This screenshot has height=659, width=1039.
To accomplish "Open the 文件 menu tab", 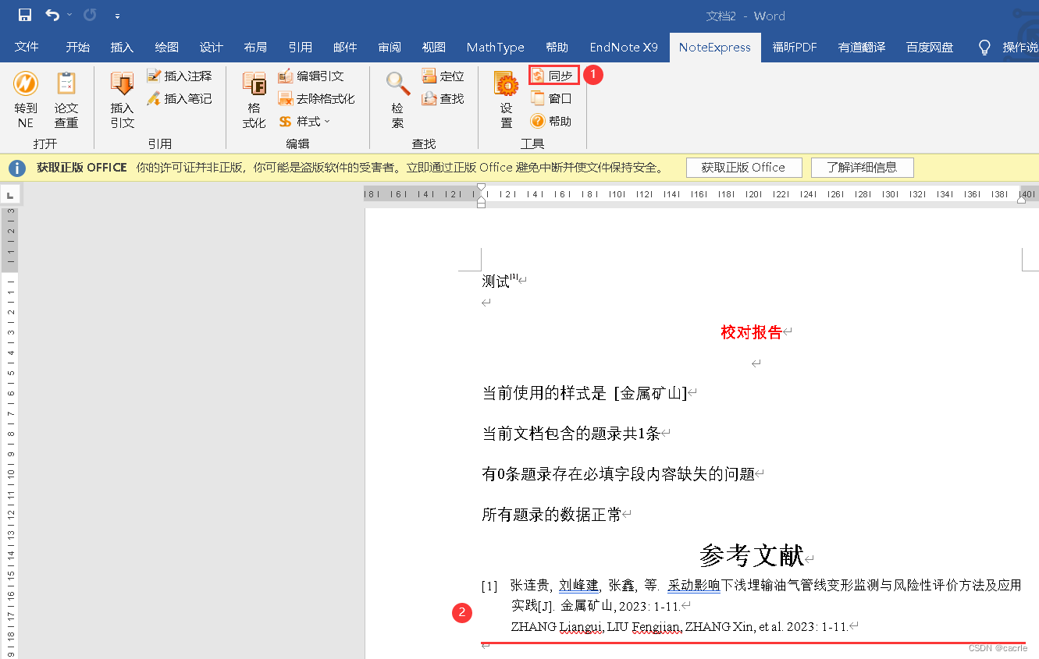I will tap(27, 47).
